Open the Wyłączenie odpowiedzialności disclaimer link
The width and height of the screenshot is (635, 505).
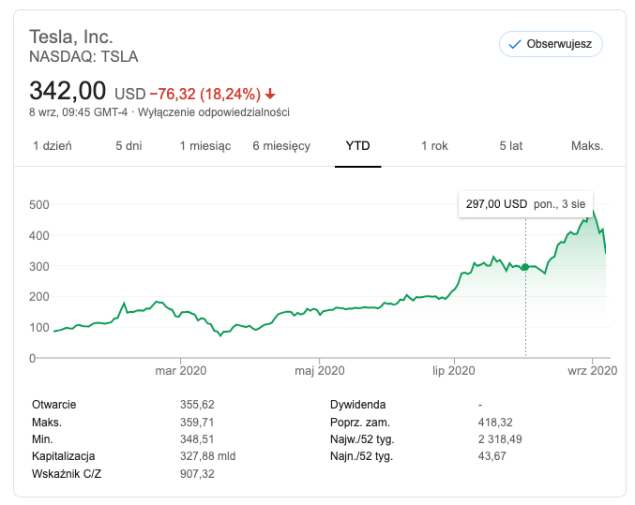pos(214,112)
